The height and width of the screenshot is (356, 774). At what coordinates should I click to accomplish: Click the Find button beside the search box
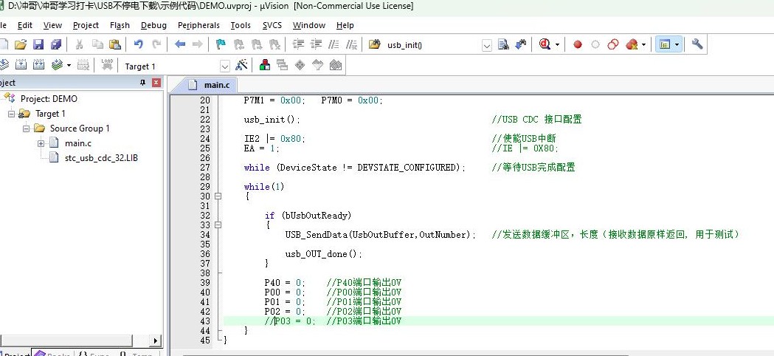click(503, 44)
